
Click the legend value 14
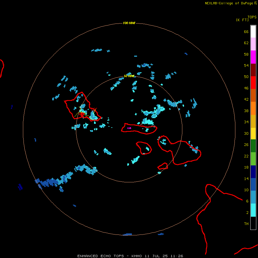click(x=246, y=179)
